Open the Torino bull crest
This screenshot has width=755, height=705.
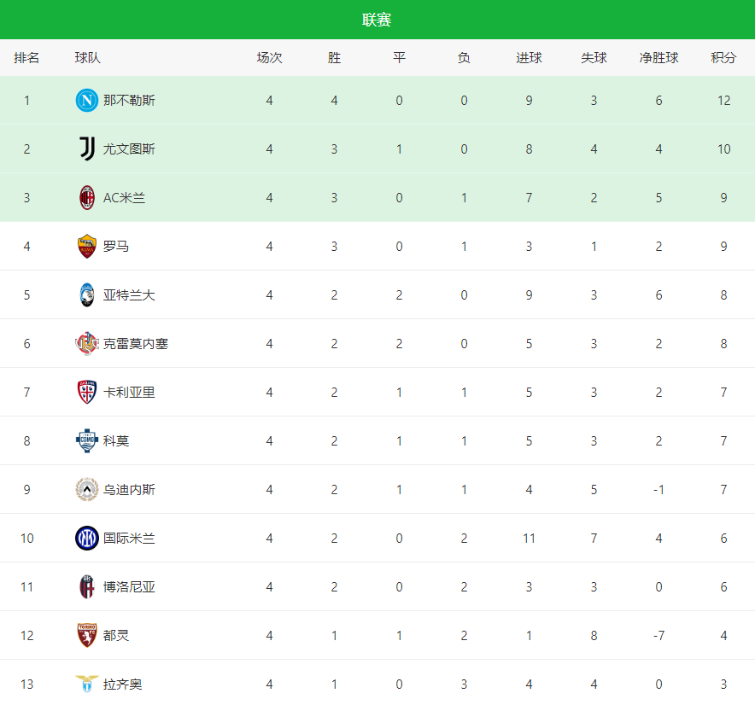[87, 636]
